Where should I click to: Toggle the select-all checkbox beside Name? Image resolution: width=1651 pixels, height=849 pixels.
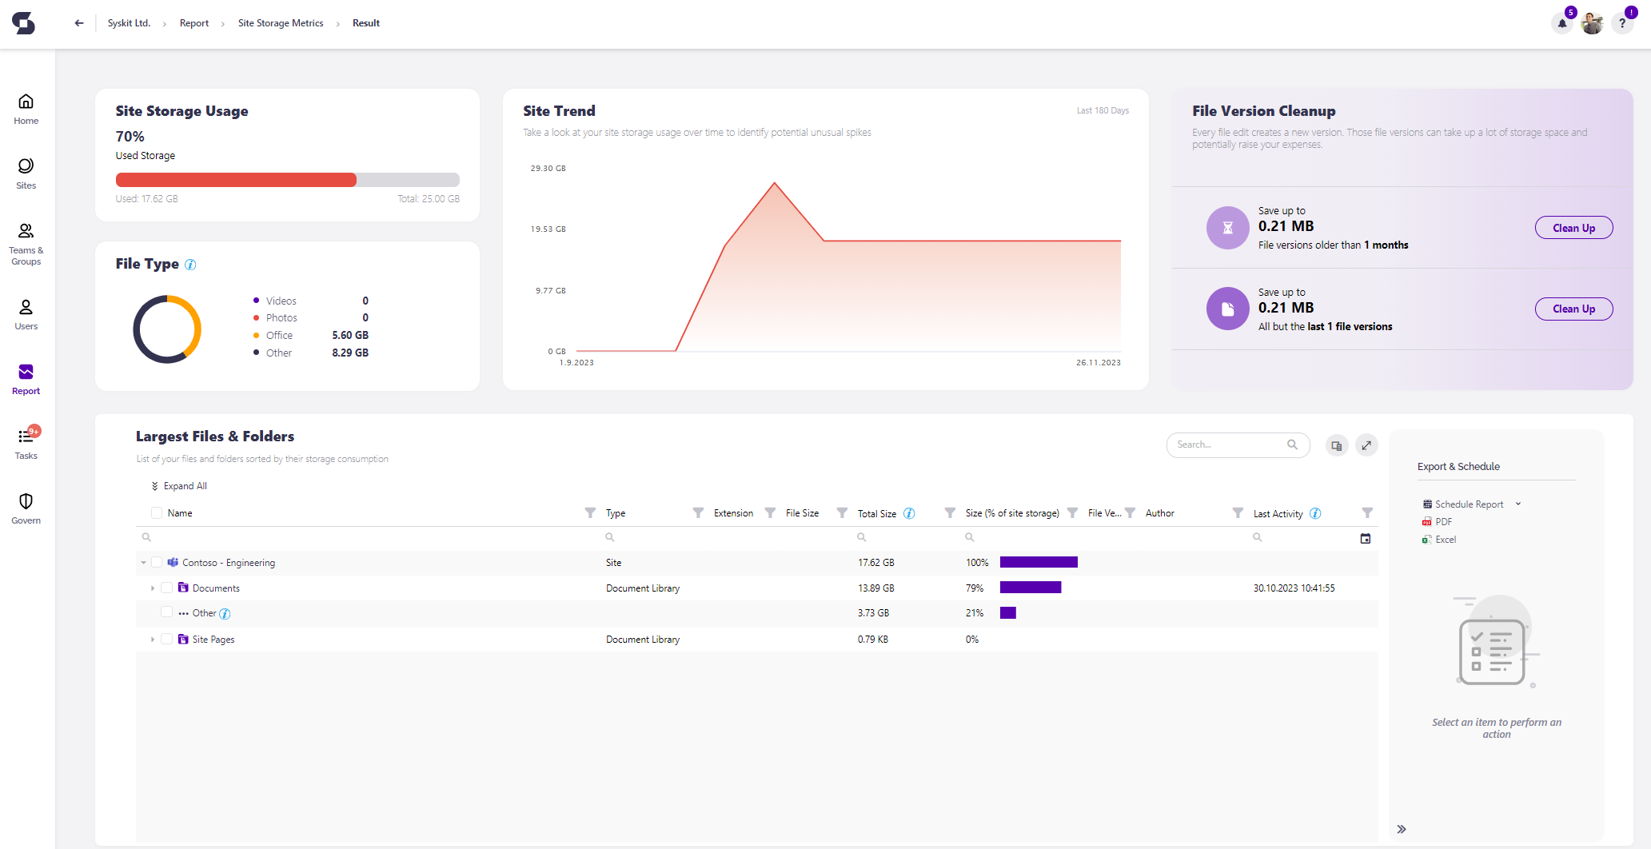click(157, 513)
